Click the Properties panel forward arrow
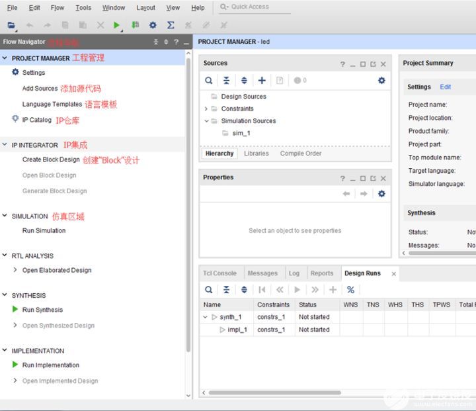The height and width of the screenshot is (411, 476). tap(364, 194)
